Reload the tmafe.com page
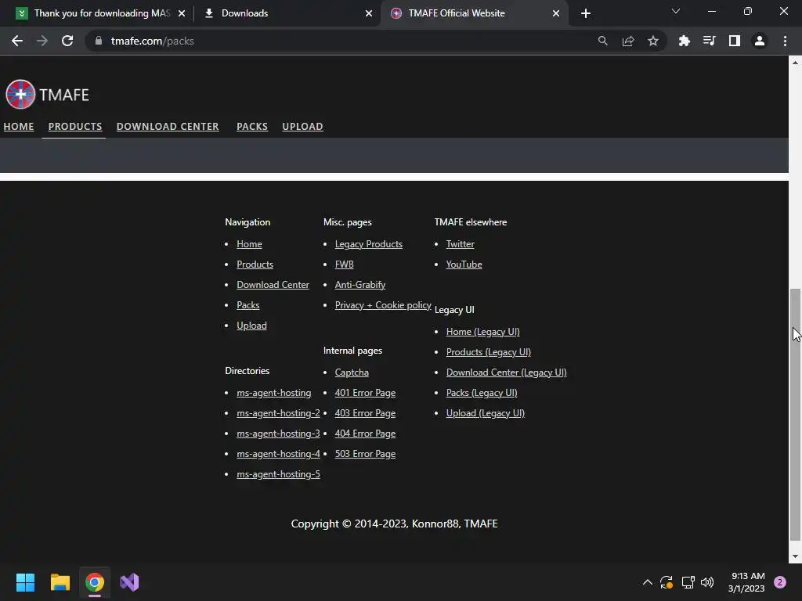 point(67,41)
